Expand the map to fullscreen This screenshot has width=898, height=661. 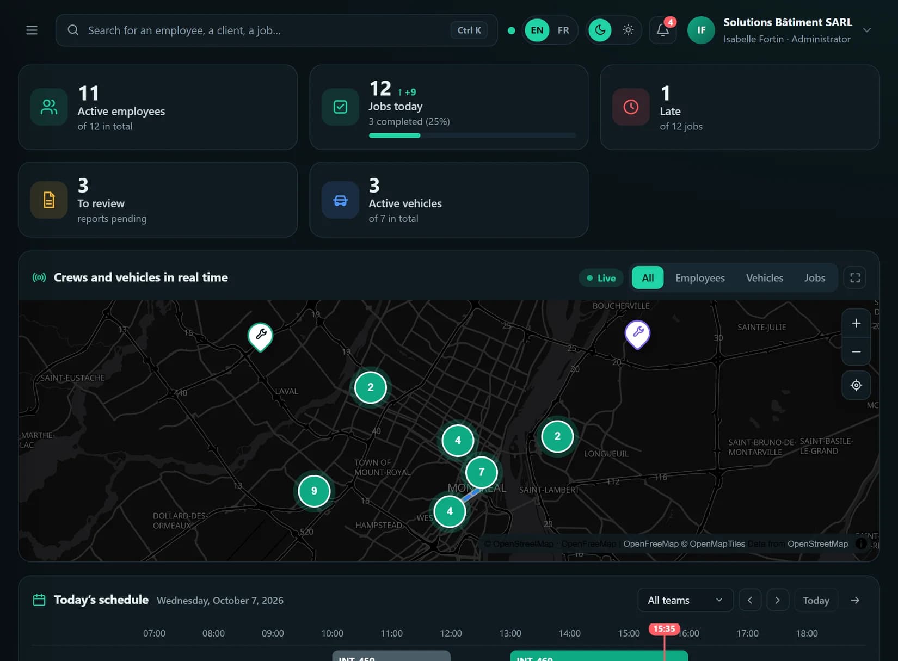855,278
